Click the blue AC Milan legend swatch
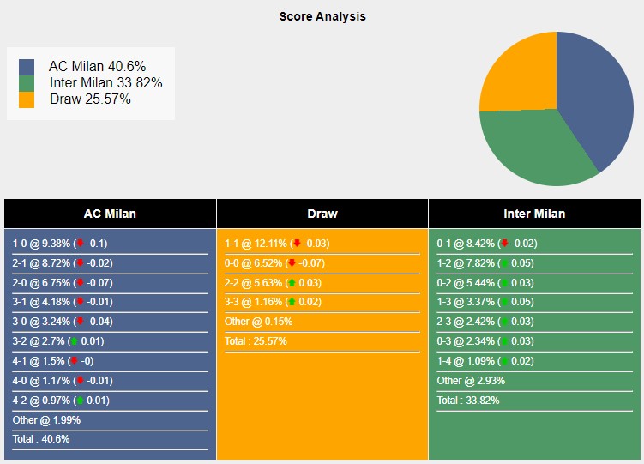This screenshot has height=464, width=644. [27, 67]
